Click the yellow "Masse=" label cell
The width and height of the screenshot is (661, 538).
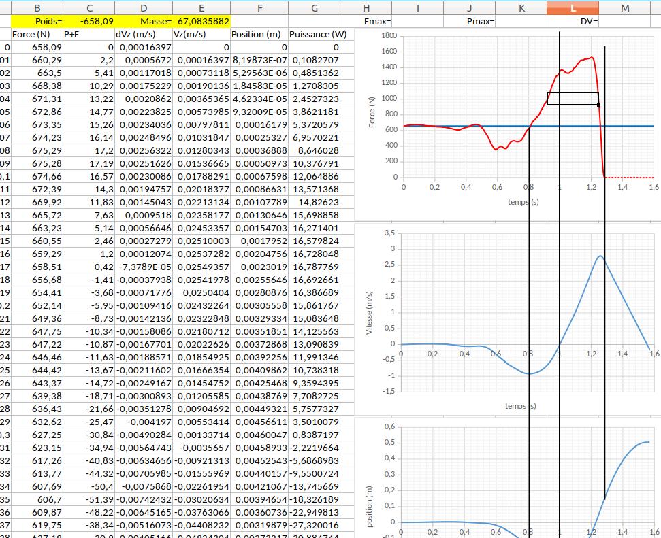point(144,21)
